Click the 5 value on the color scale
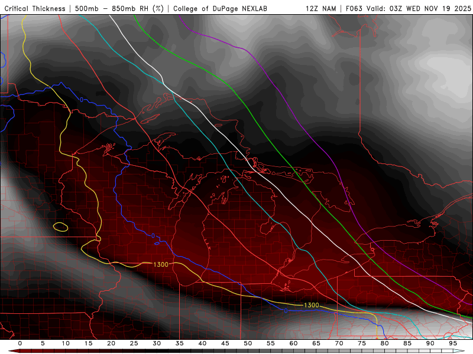This screenshot has width=473, height=354. [43, 343]
